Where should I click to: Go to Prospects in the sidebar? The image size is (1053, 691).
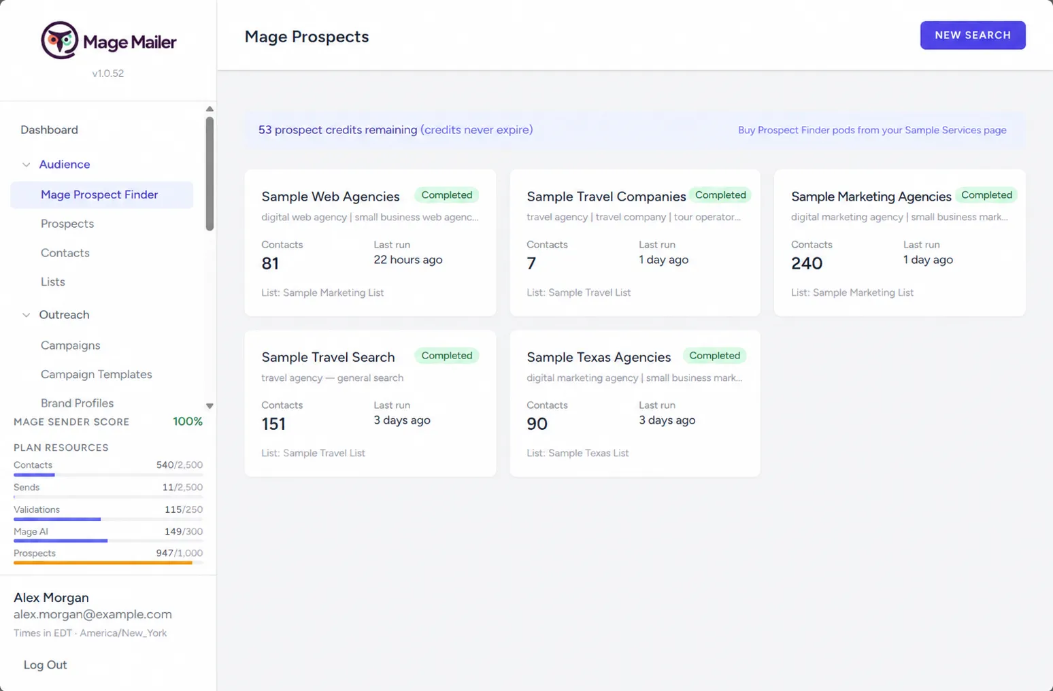tap(67, 224)
